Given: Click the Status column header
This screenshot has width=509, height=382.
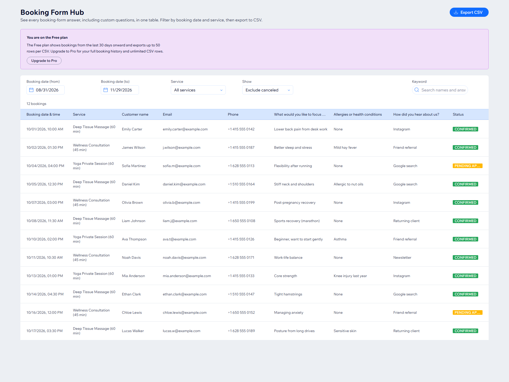Looking at the screenshot, I should [x=458, y=114].
